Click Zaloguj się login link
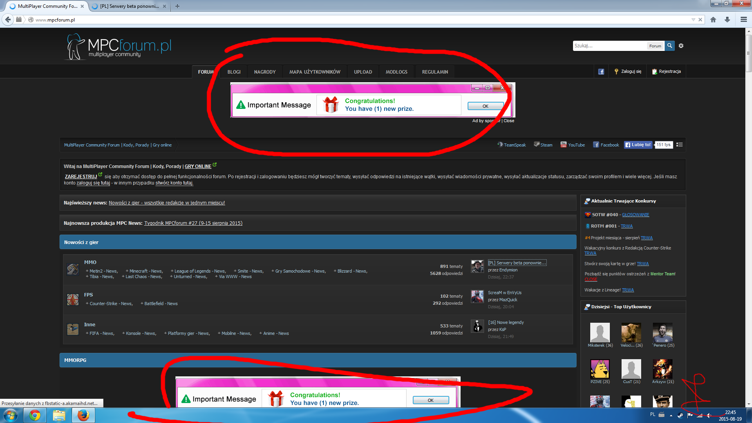This screenshot has height=423, width=752. point(628,72)
